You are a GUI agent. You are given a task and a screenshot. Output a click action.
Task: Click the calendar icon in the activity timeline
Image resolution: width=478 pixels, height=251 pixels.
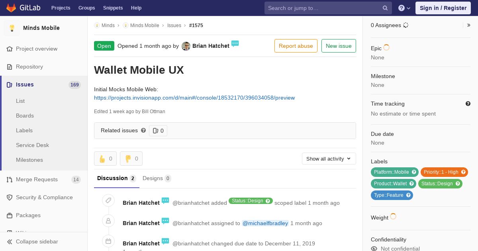(x=108, y=241)
